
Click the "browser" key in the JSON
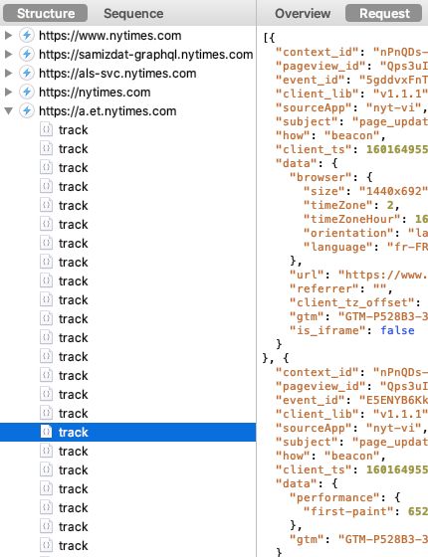tap(321, 177)
